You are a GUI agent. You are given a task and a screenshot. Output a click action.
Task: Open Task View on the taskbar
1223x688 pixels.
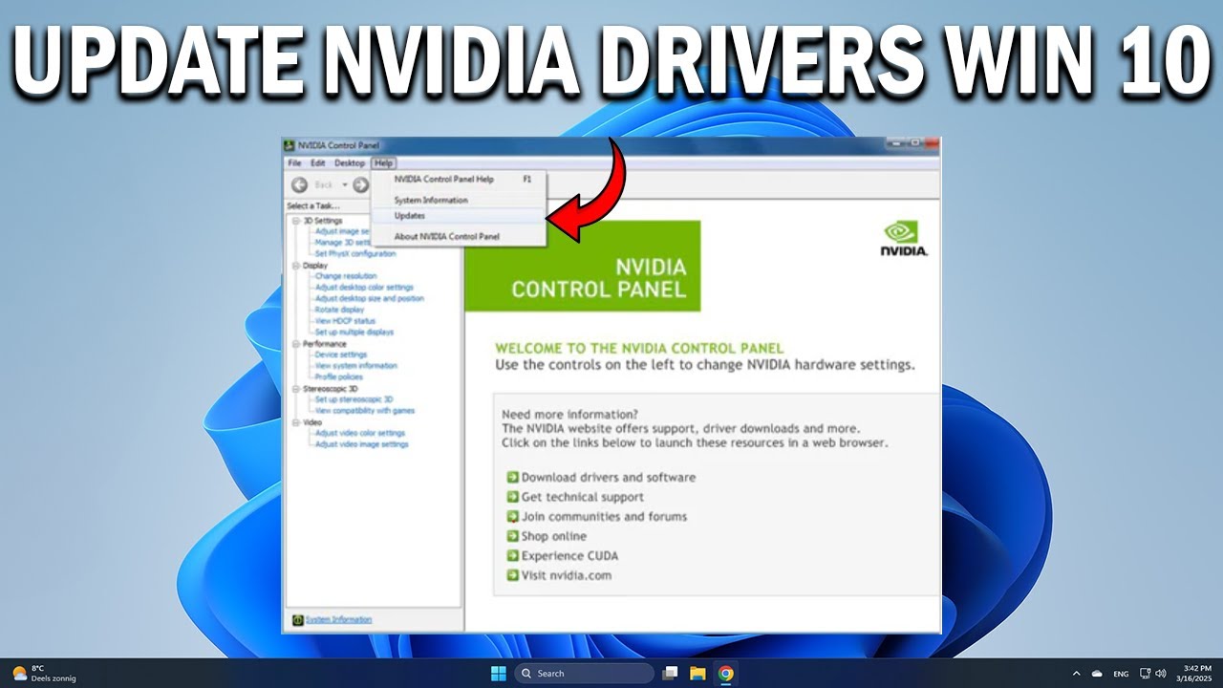pyautogui.click(x=671, y=673)
